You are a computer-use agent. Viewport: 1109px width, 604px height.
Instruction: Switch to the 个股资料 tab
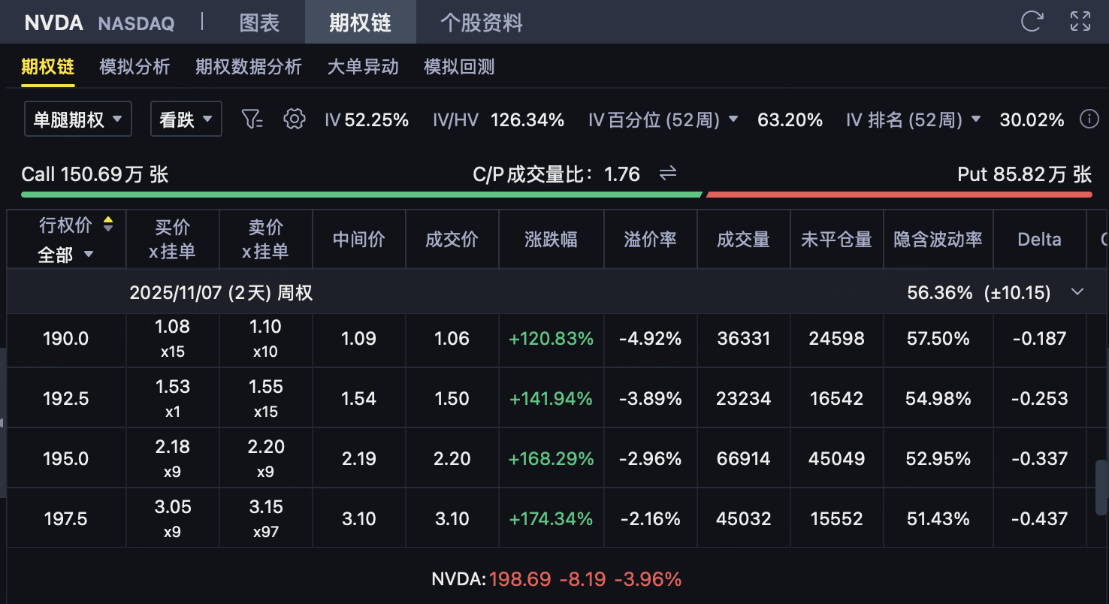pyautogui.click(x=481, y=23)
